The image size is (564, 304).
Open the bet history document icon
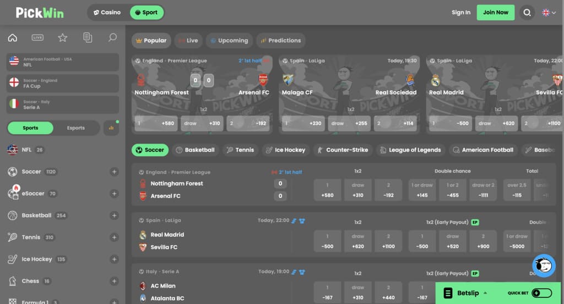(88, 37)
